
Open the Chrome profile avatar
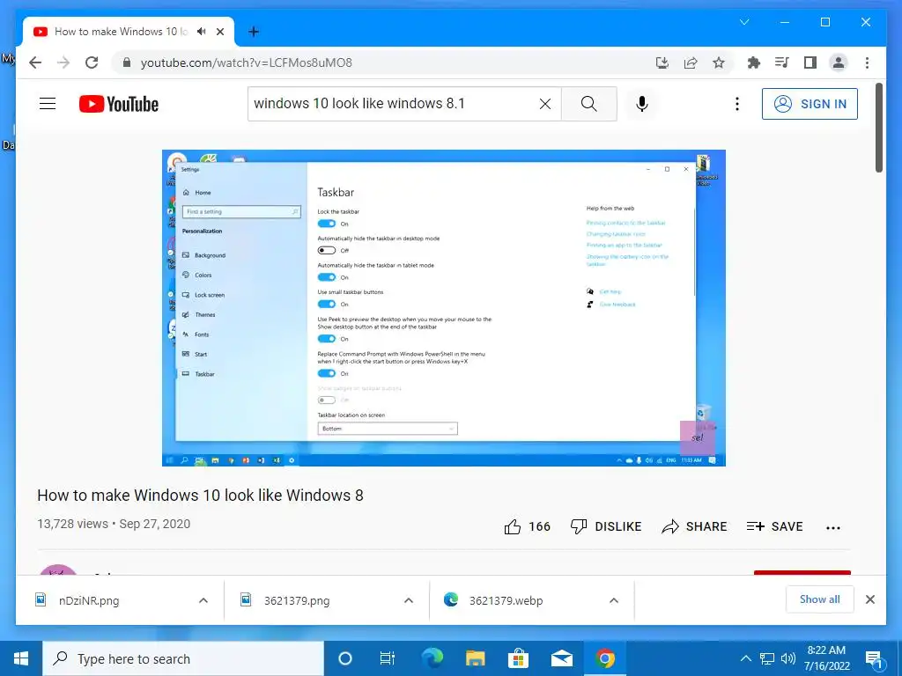point(839,62)
